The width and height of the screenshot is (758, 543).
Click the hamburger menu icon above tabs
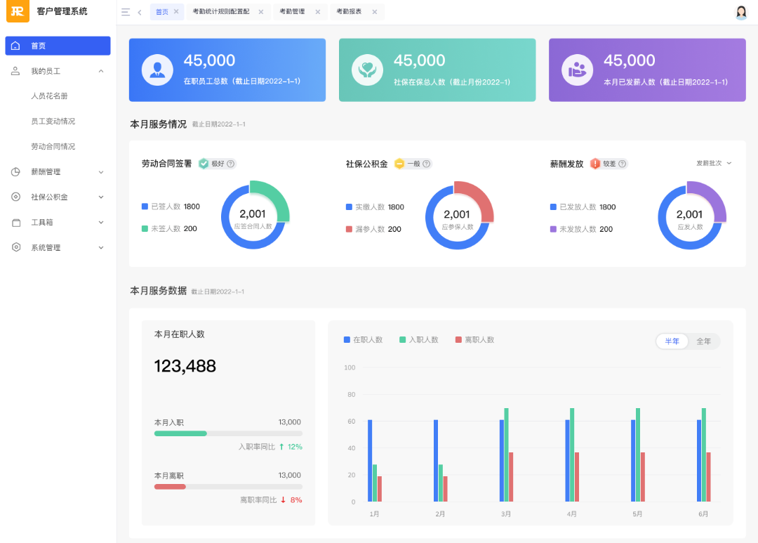click(x=126, y=11)
